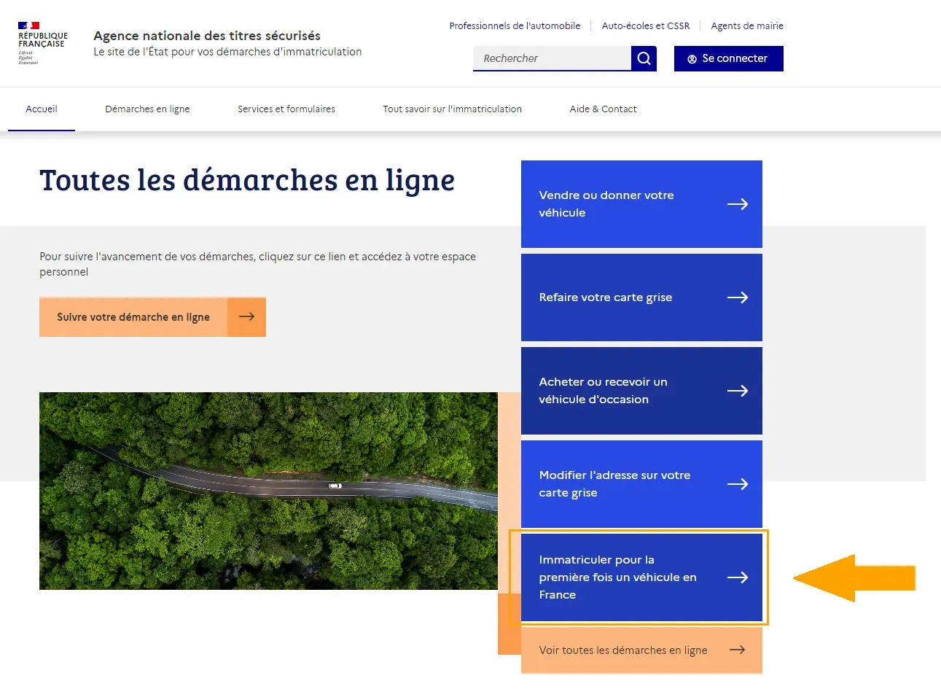The image size is (941, 689).
Task: Open Tout savoir sur l'immatriculation menu
Action: pyautogui.click(x=453, y=109)
